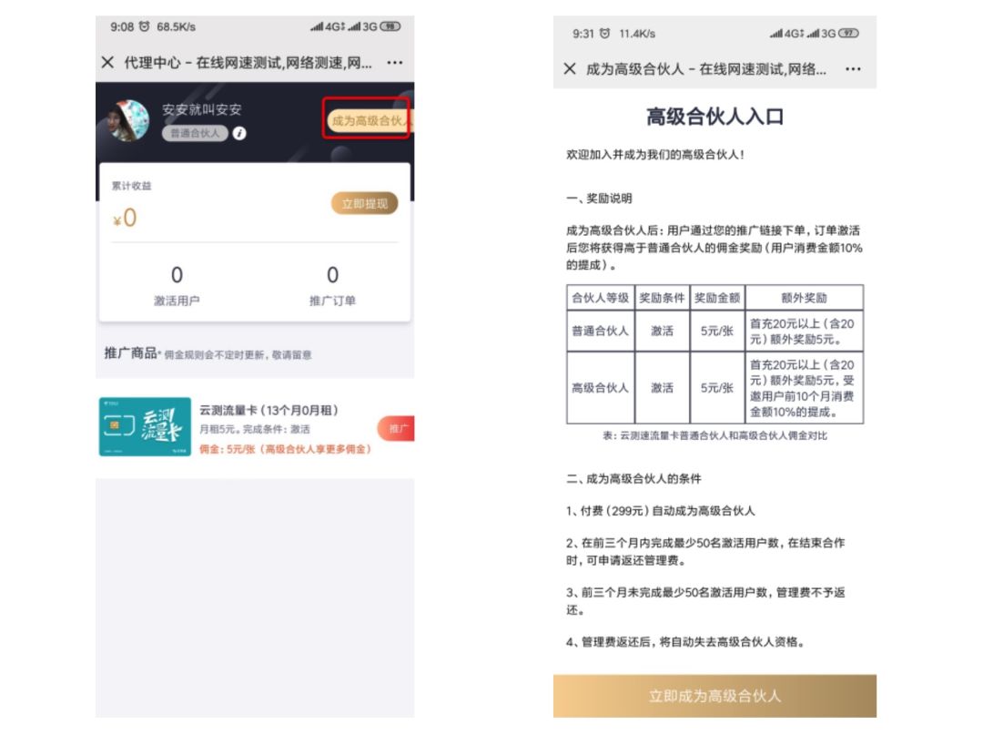Close the 成为高级合伙人 page with the X icon
Viewport: 983px width, 735px height.
569,68
